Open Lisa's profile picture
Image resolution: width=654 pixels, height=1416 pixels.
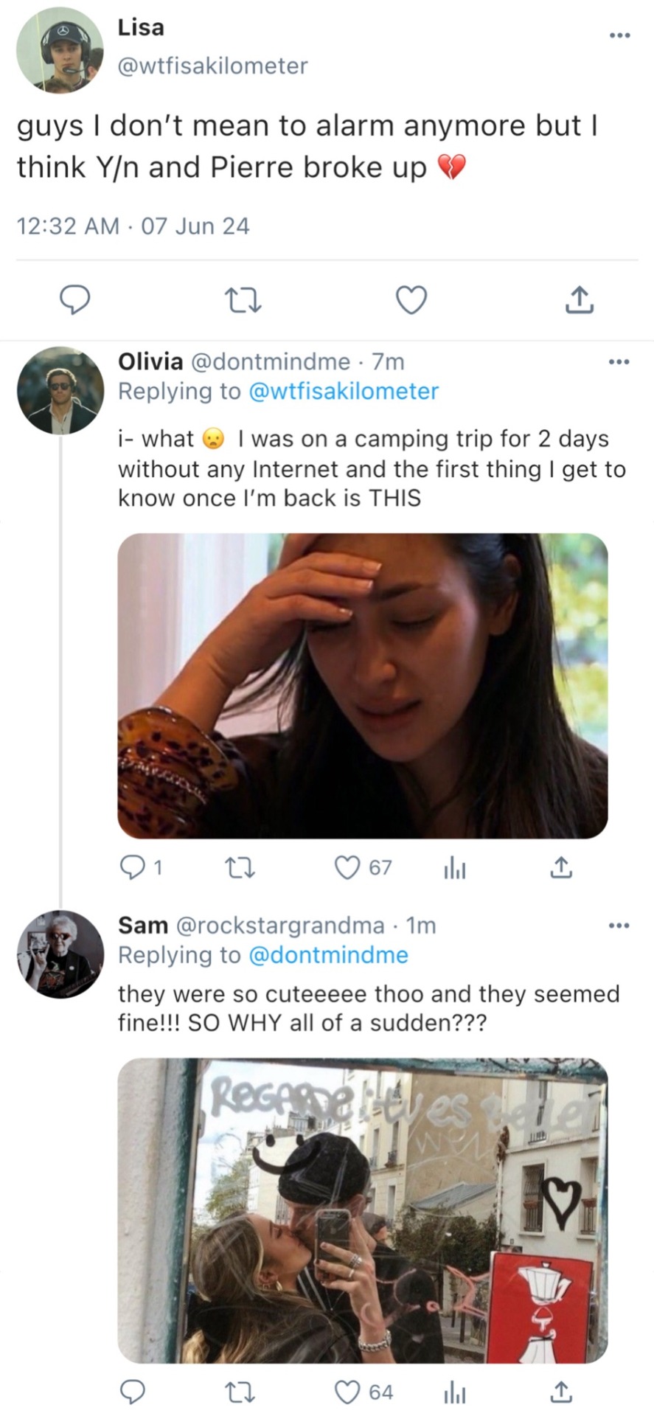coord(60,50)
